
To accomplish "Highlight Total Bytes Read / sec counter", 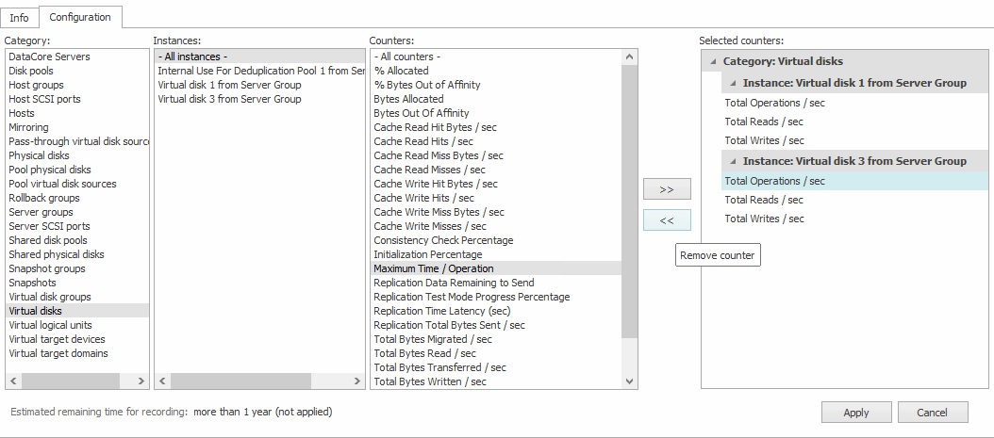I will pos(426,353).
